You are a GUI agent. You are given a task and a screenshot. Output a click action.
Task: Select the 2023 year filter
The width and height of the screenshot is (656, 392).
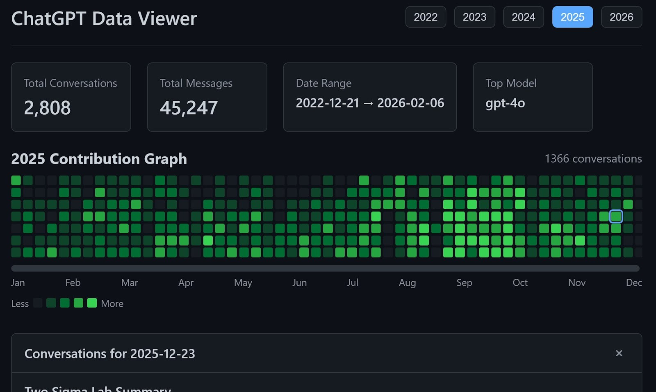coord(474,17)
